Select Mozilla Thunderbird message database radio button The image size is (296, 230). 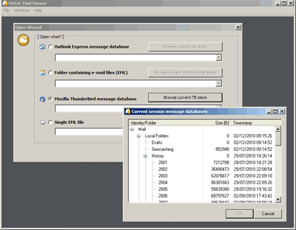(50, 98)
